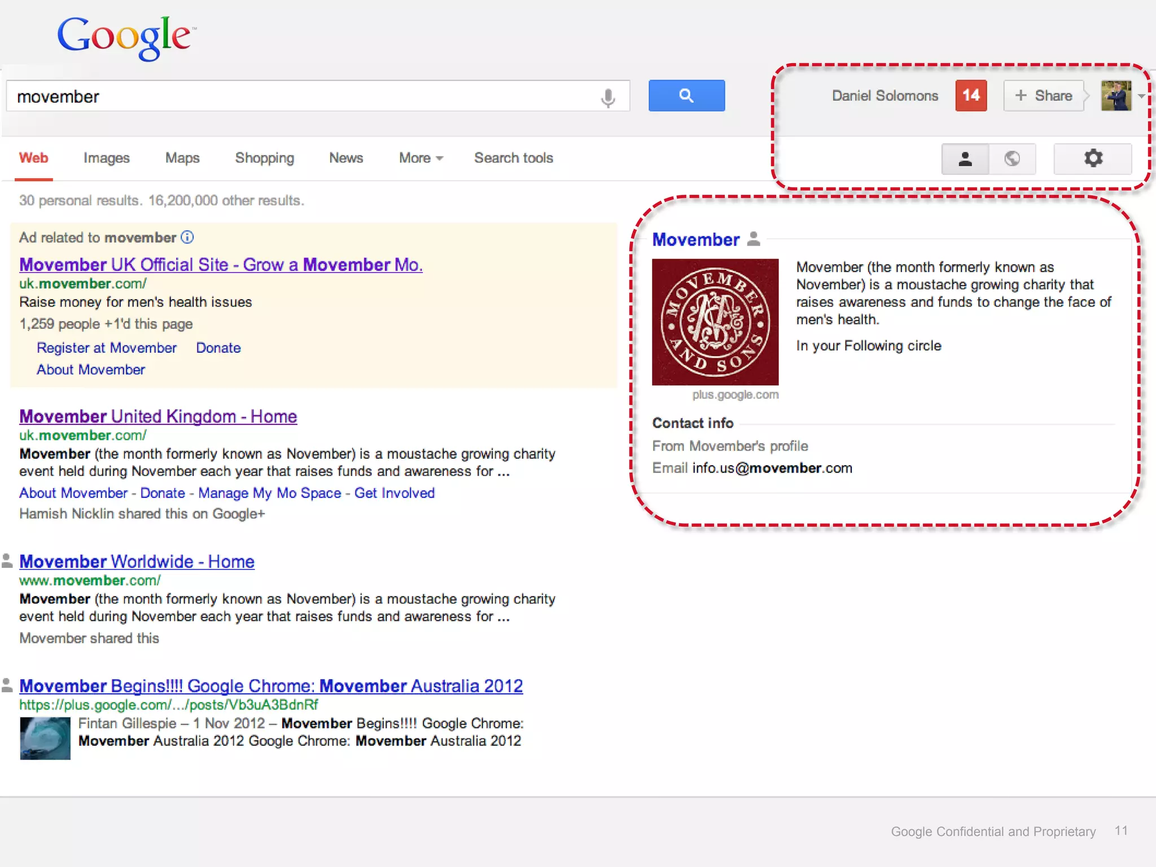Click the info.us@movember.com email
1156x867 pixels.
pos(772,468)
